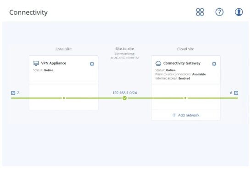This screenshot has width=251, height=170.
Task: Click the cloud servers icon beside 6
Action: (x=236, y=93)
